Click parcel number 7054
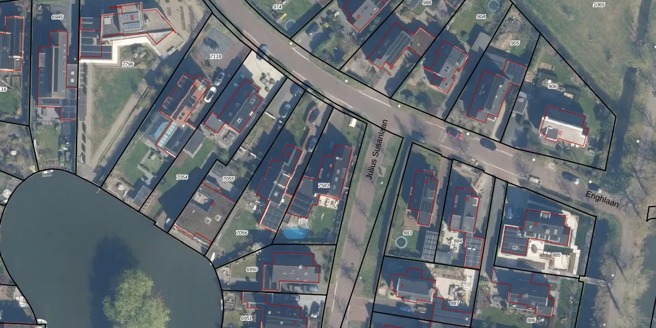This screenshot has width=656, height=328. click(x=182, y=177)
